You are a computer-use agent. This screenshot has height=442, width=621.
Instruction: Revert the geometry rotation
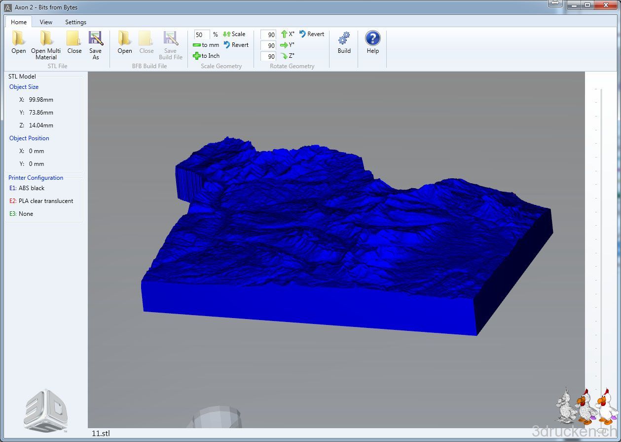(312, 34)
